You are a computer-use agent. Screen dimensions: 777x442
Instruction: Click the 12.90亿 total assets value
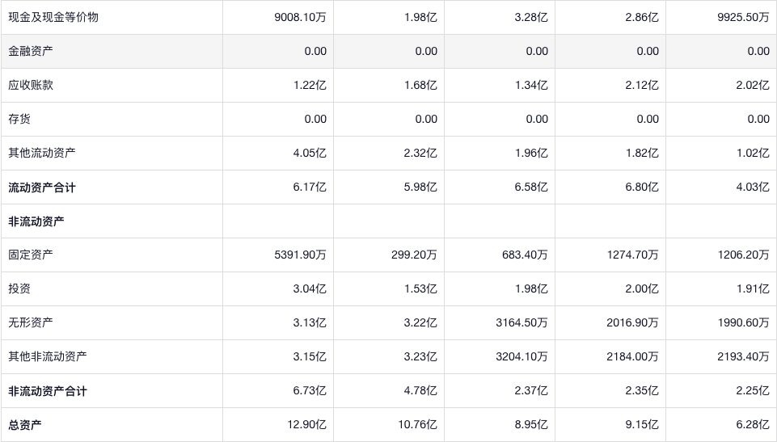pyautogui.click(x=307, y=425)
